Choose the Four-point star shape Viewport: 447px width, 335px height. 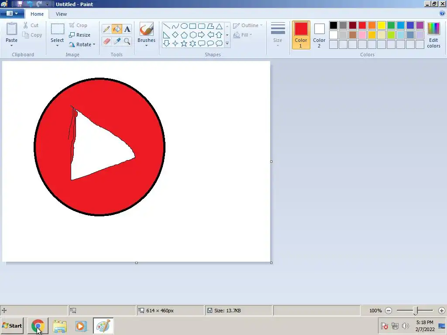[175, 44]
